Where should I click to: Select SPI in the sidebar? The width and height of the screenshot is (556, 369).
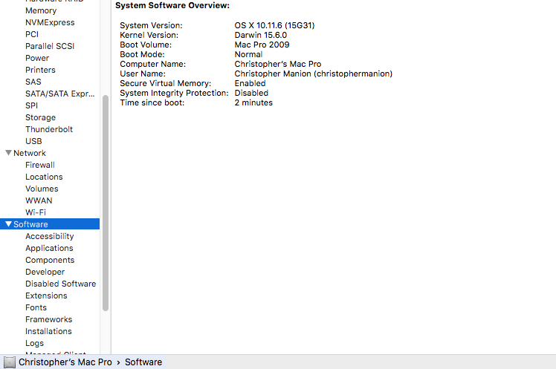[x=31, y=105]
